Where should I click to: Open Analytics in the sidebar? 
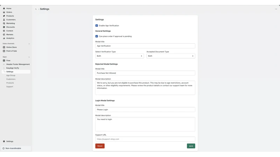[10, 38]
